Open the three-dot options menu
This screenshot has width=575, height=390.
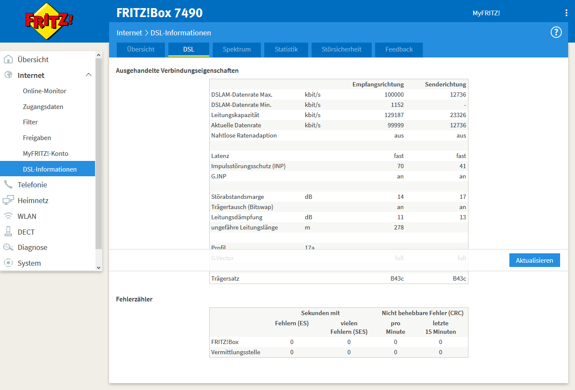[566, 13]
